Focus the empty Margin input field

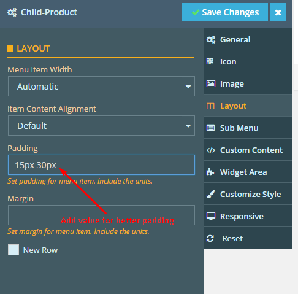tap(101, 215)
